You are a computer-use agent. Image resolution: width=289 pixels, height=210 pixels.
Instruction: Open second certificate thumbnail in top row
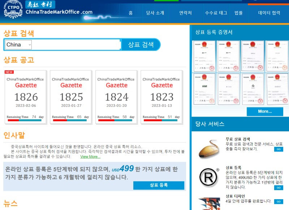click(x=228, y=56)
